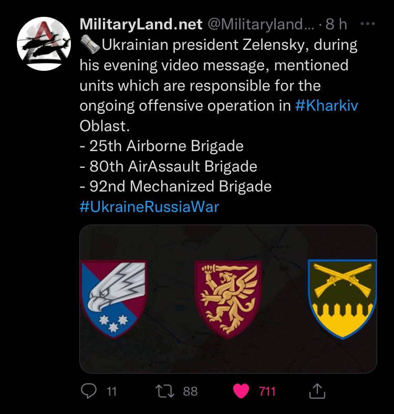Open the crossed rifles emblem

[x=342, y=299]
